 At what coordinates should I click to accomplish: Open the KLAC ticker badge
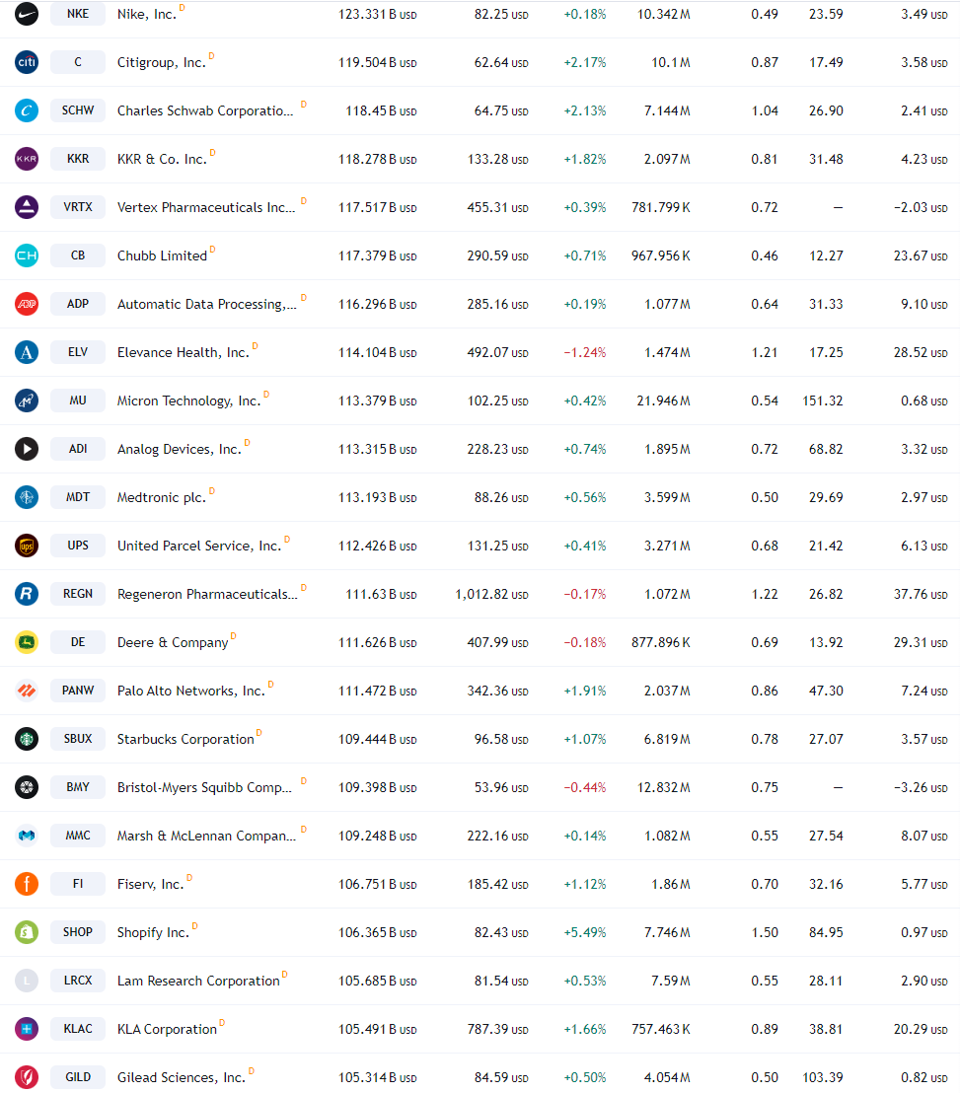(x=78, y=1029)
